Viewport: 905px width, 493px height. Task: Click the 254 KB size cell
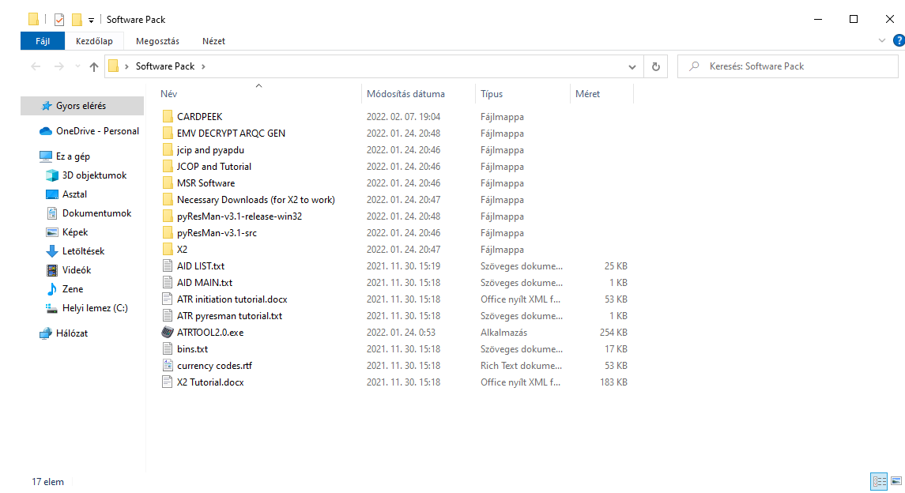[x=613, y=333]
